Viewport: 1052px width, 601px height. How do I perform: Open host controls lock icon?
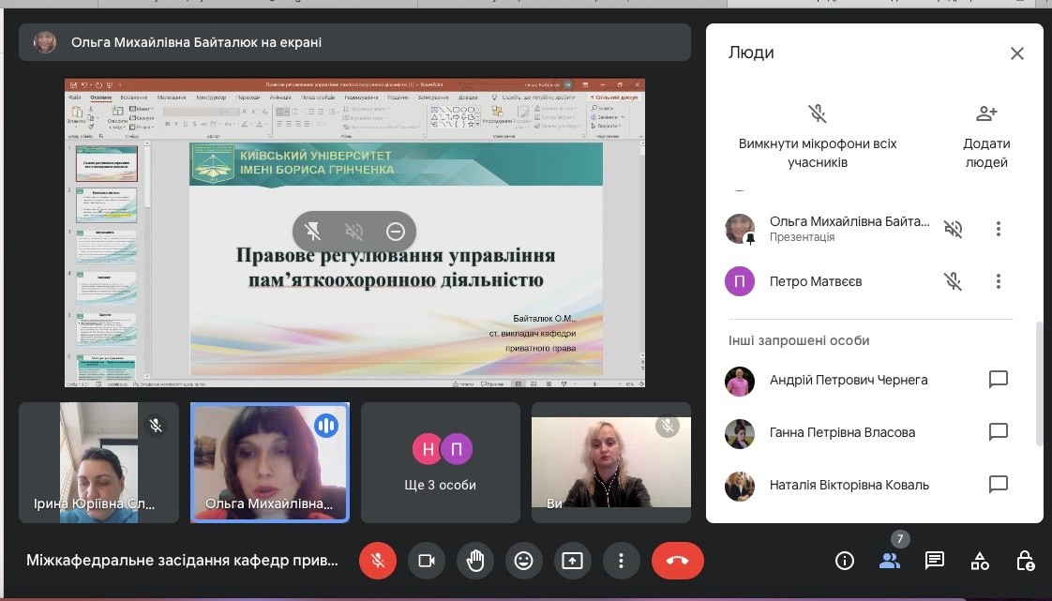tap(1025, 561)
